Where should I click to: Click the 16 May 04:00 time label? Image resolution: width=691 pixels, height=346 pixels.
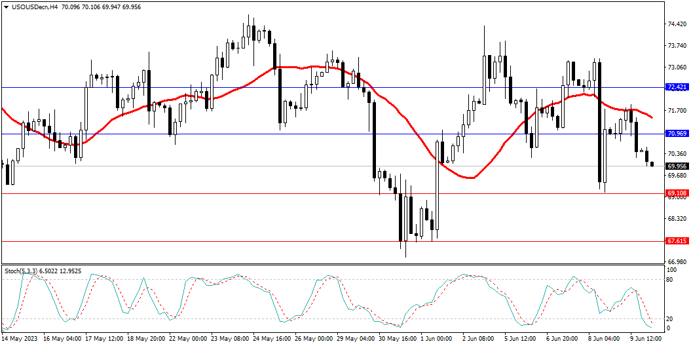62,339
